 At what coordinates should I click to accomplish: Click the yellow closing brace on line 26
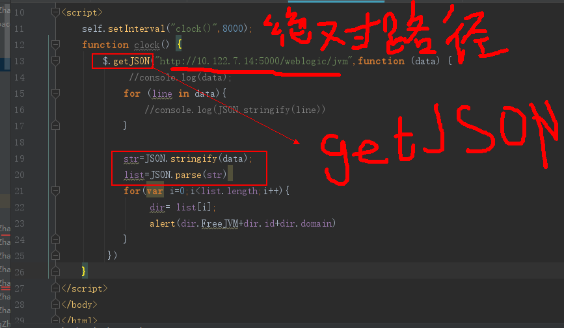(x=84, y=271)
